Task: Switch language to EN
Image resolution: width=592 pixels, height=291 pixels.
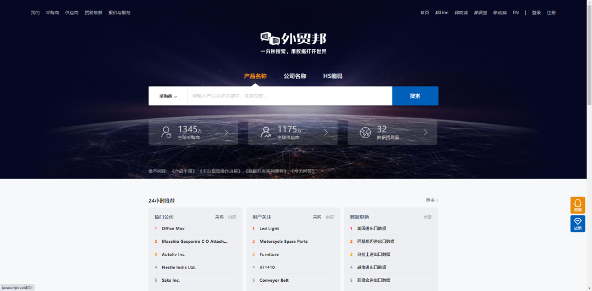Action: pos(516,13)
